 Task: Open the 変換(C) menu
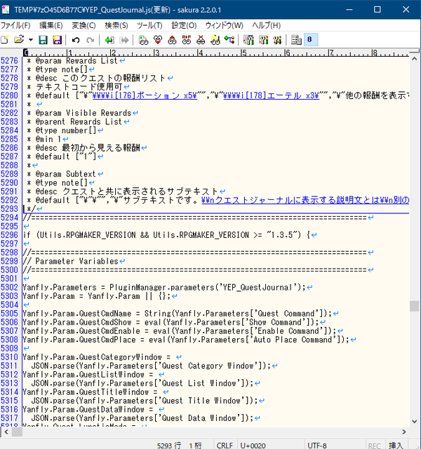pos(83,25)
